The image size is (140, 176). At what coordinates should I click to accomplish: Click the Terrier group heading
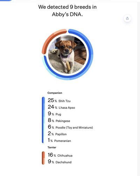click(x=52, y=147)
